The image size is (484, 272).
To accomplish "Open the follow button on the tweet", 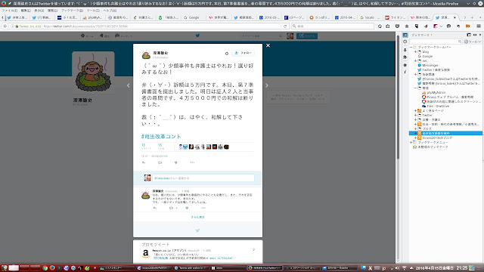I will coord(244,53).
